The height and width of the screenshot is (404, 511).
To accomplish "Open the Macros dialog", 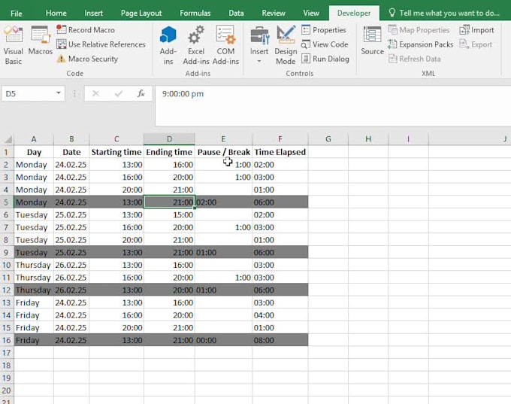I will [40, 41].
